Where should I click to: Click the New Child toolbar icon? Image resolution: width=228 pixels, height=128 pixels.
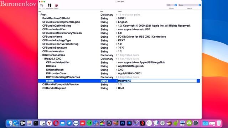42,6
